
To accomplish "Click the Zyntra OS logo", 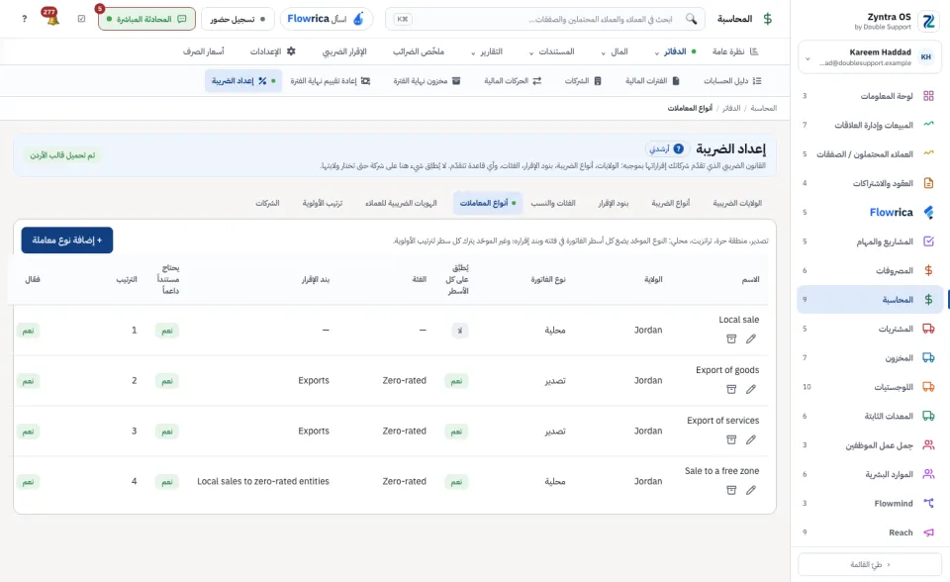I will tap(927, 21).
